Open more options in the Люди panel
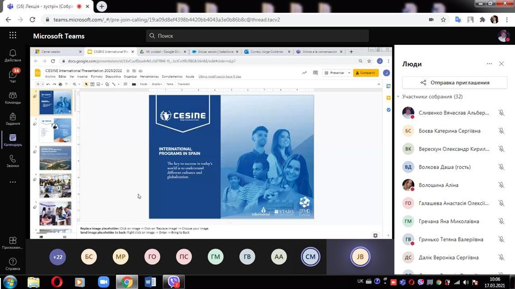This screenshot has height=289, width=515. pyautogui.click(x=489, y=64)
